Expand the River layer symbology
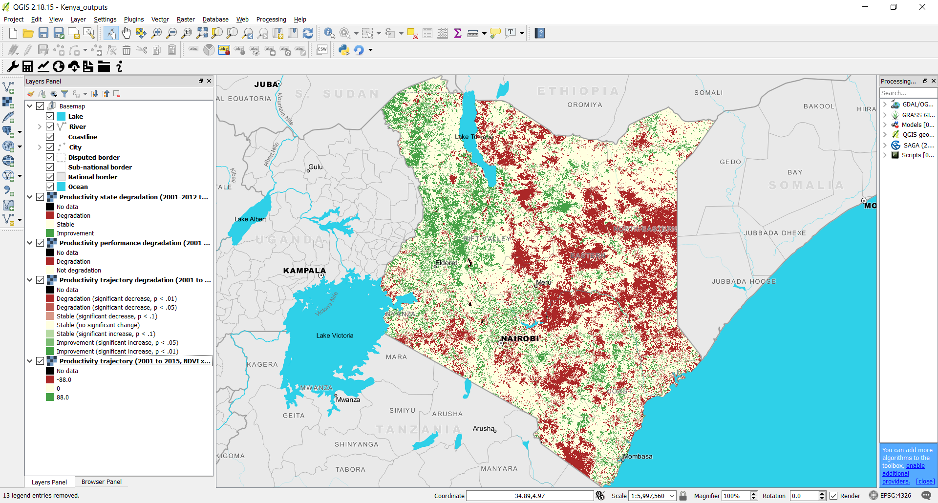Image resolution: width=938 pixels, height=503 pixels. point(40,126)
